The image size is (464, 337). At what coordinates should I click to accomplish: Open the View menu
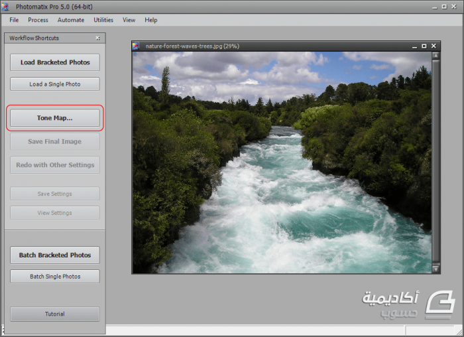(129, 20)
